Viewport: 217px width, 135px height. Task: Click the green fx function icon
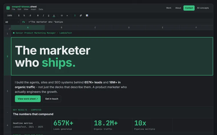23,22
